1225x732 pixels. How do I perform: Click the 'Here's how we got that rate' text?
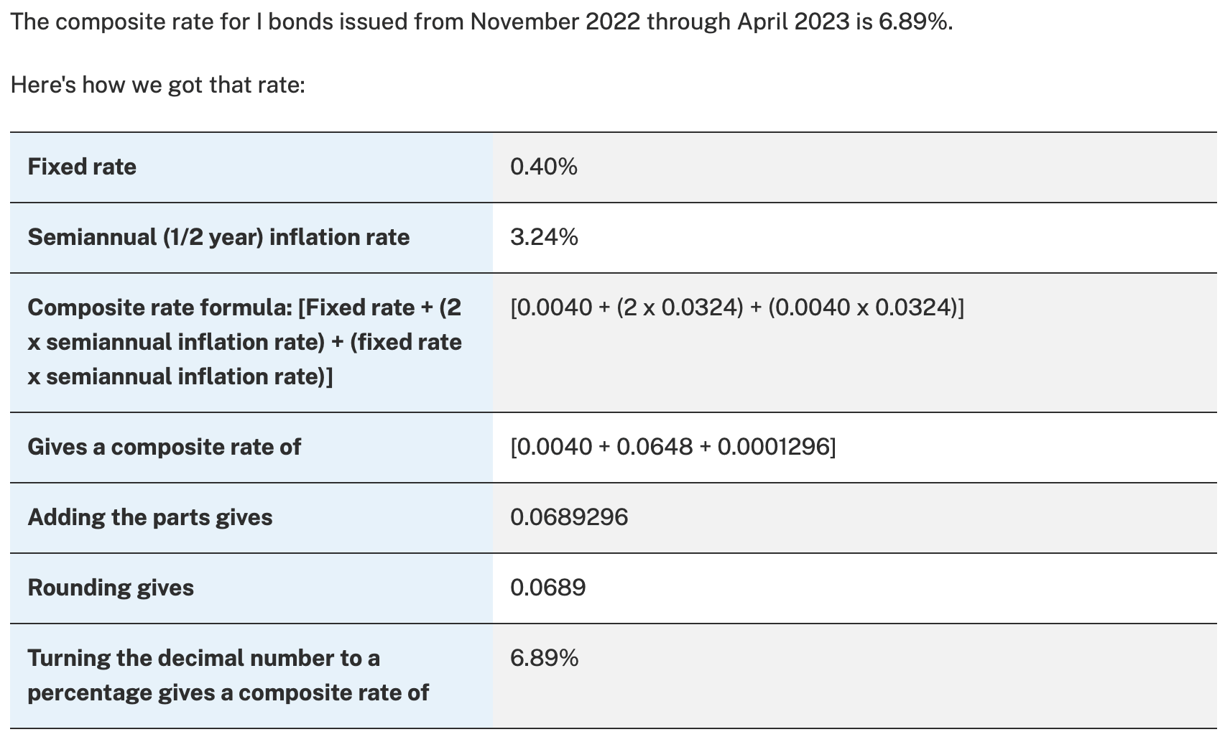point(158,85)
